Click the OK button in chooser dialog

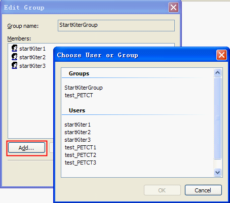coord(162,190)
